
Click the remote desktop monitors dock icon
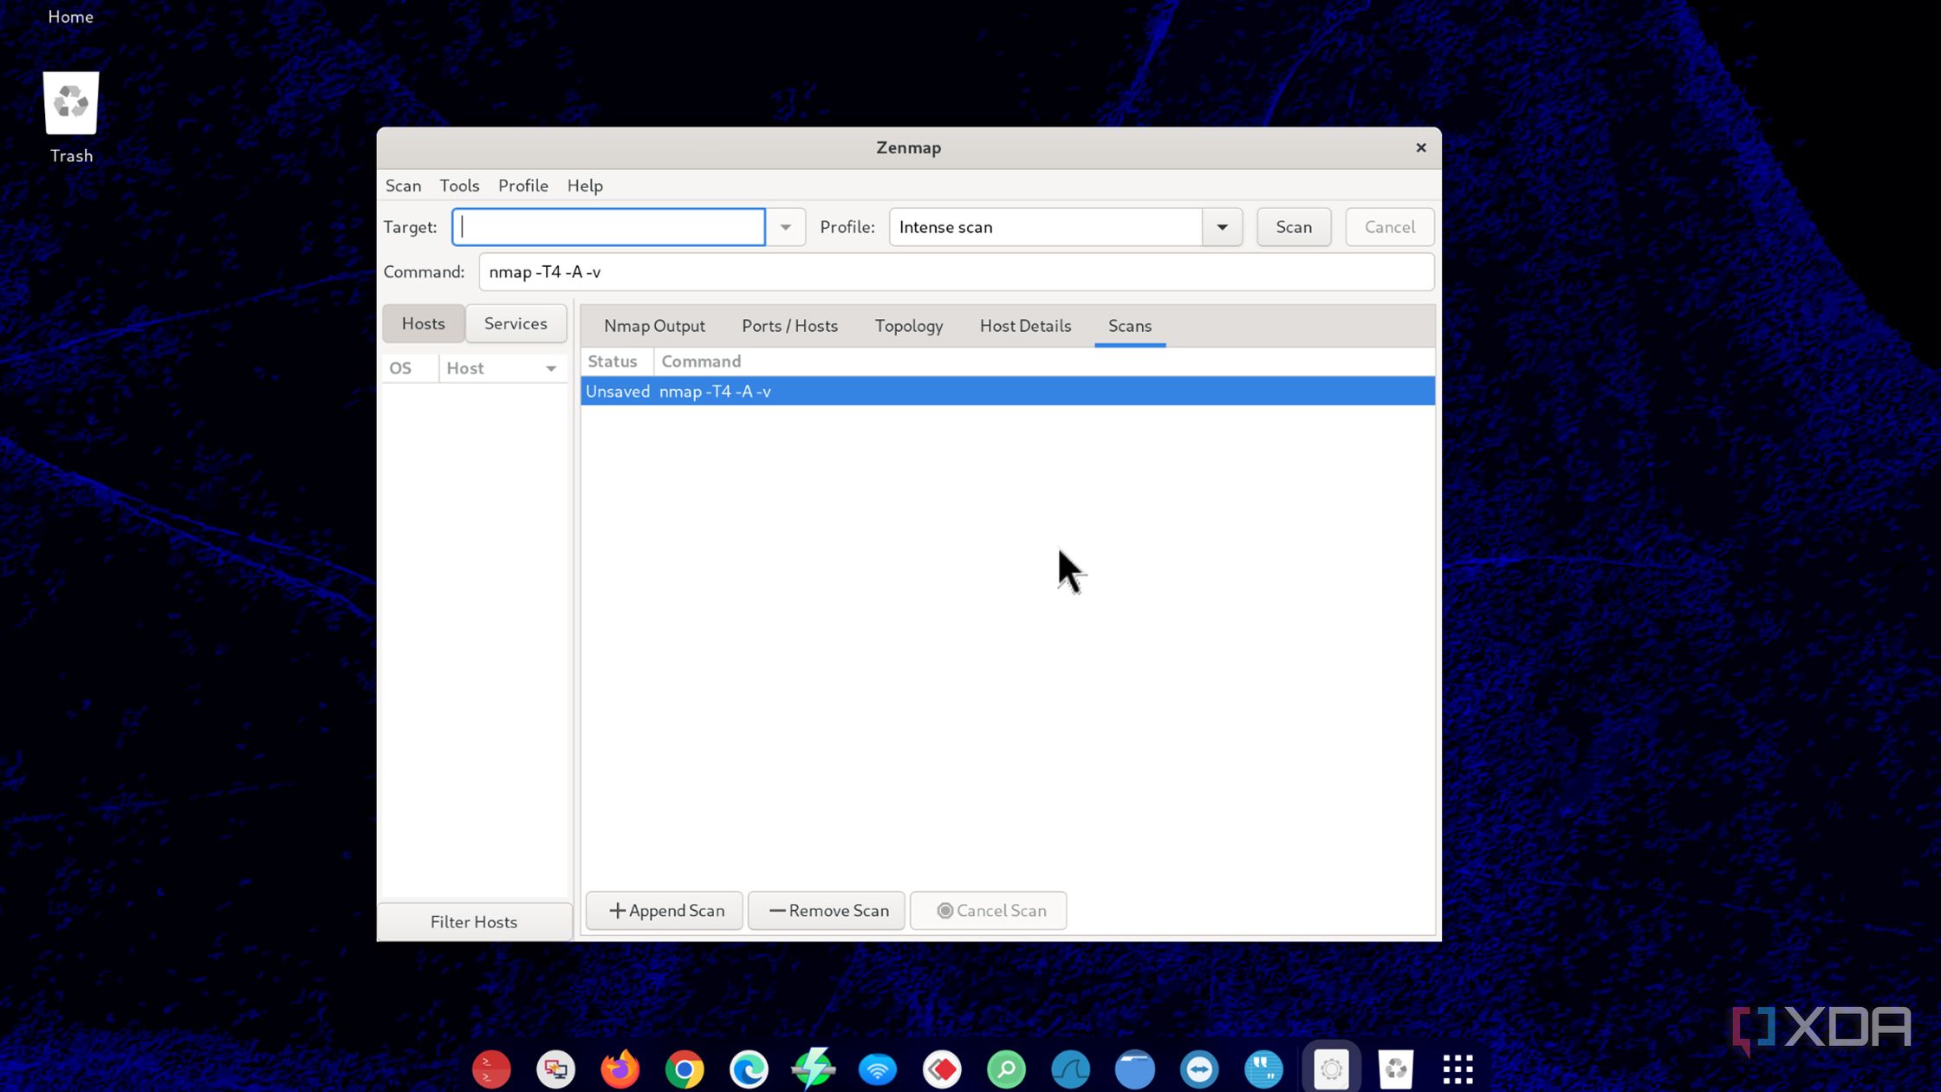(x=555, y=1069)
